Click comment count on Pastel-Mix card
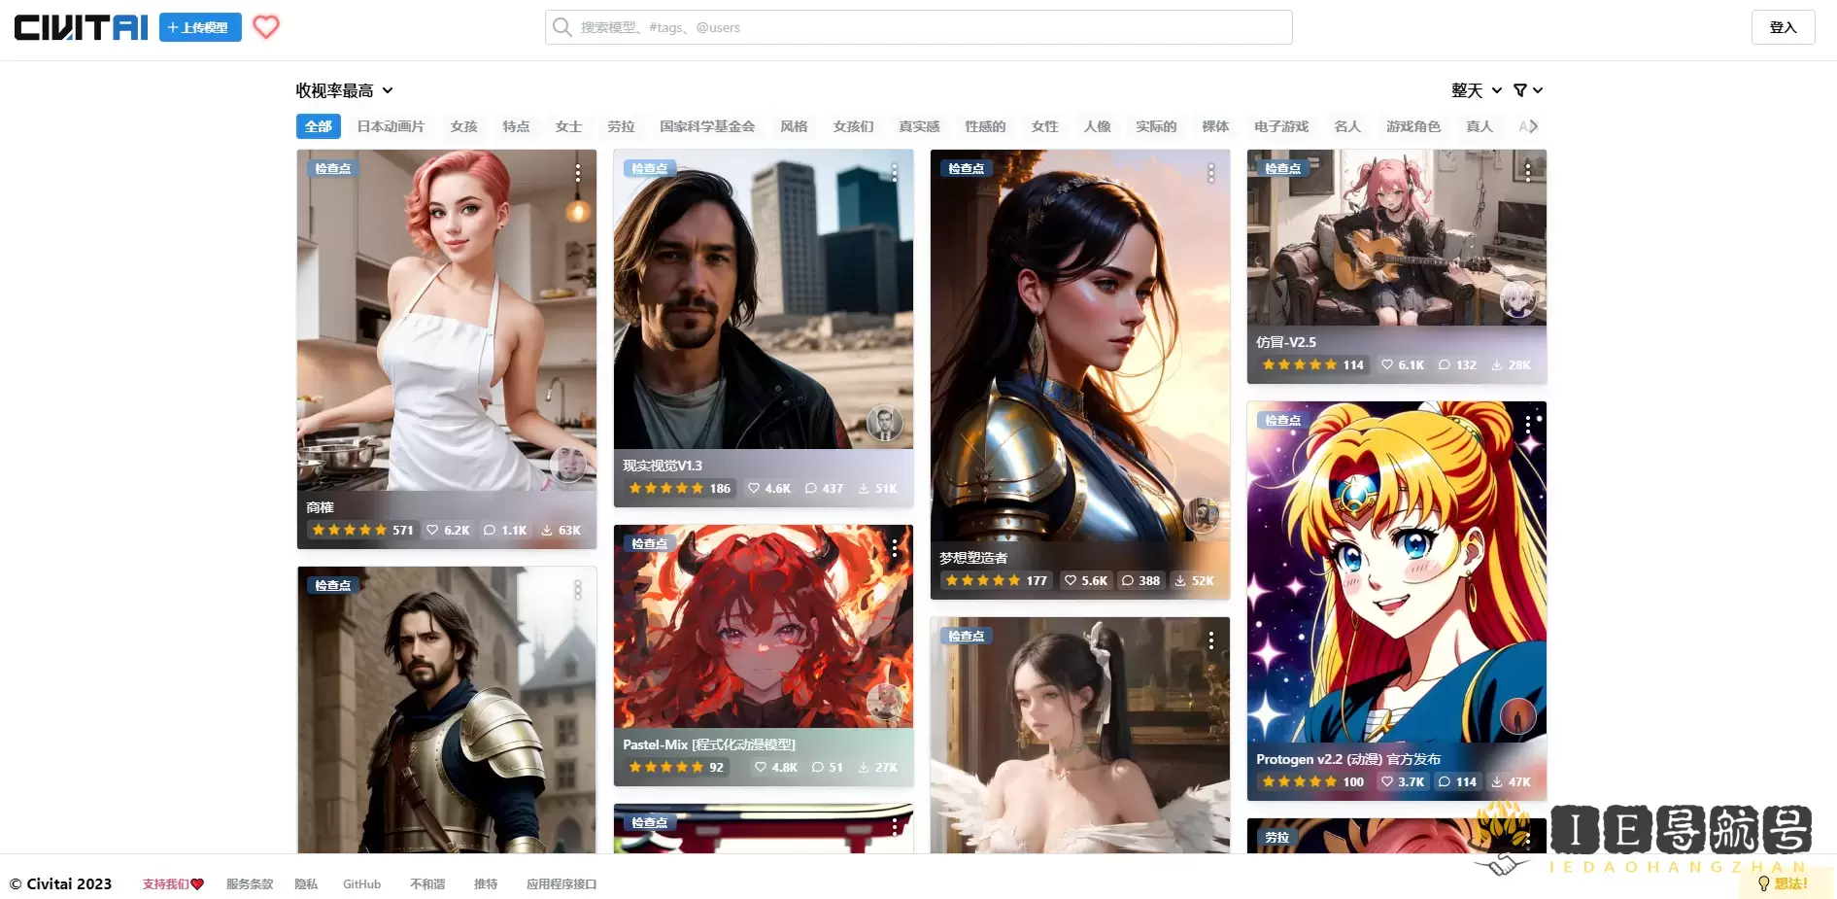The width and height of the screenshot is (1837, 899). click(828, 767)
